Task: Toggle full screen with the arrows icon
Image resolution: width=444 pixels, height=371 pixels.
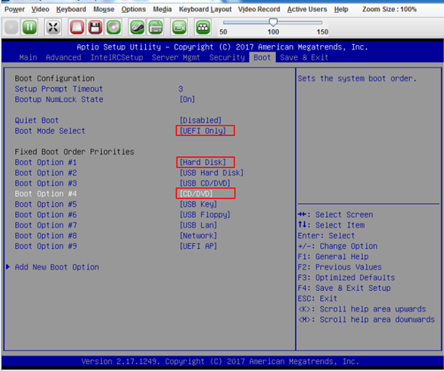Action: 53,27
